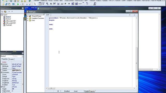Switch to the Additional palette tab
166x93 pixels.
click(44, 1)
